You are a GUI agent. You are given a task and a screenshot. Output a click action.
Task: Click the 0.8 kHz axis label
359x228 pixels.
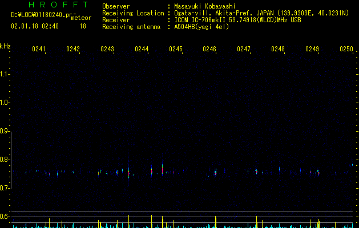(x=5, y=160)
